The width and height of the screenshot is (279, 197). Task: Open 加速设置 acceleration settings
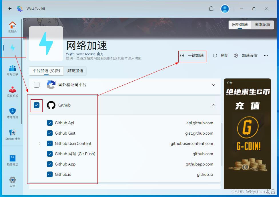pos(246,56)
